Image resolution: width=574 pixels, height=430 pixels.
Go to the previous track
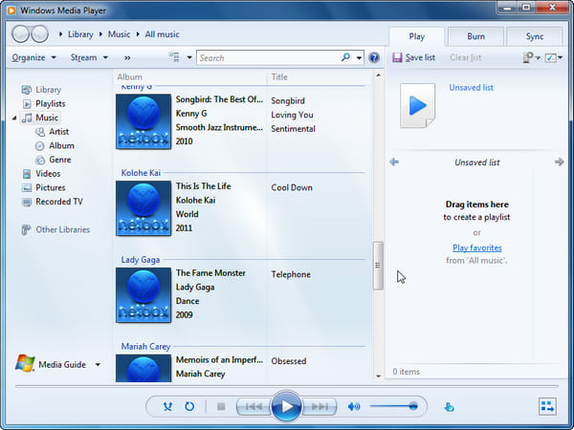251,406
